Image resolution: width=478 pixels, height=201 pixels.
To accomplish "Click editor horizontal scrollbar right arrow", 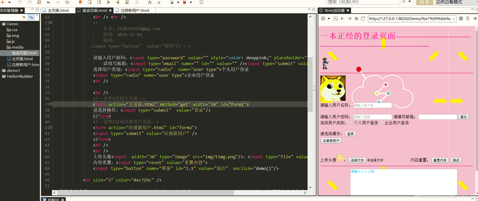I will pos(305,193).
